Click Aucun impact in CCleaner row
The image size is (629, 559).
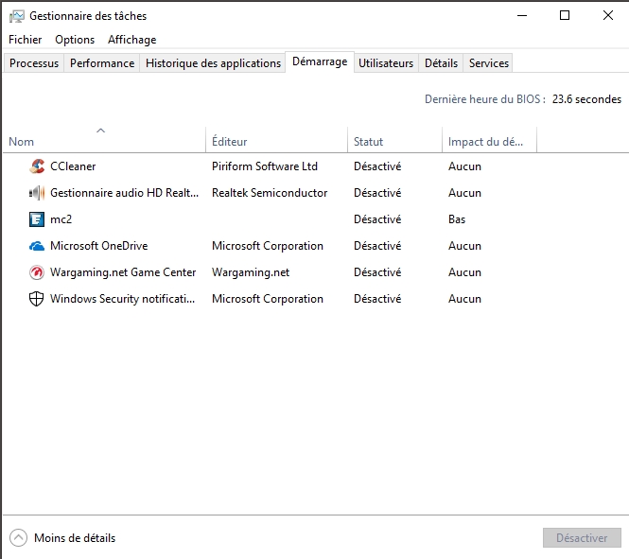(464, 166)
